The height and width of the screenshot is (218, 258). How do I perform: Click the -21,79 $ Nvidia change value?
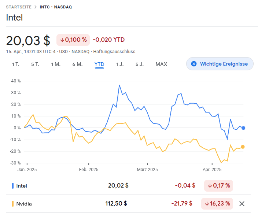click(x=182, y=203)
